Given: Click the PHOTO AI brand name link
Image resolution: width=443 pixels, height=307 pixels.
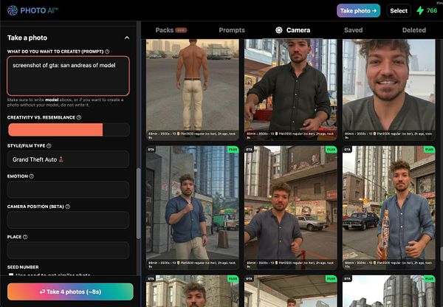Looking at the screenshot, I should (x=39, y=10).
